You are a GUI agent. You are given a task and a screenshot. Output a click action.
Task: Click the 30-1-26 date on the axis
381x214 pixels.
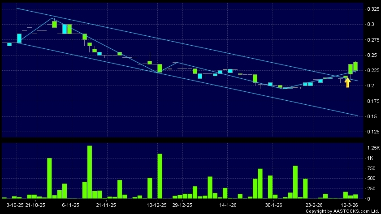(x=273, y=205)
